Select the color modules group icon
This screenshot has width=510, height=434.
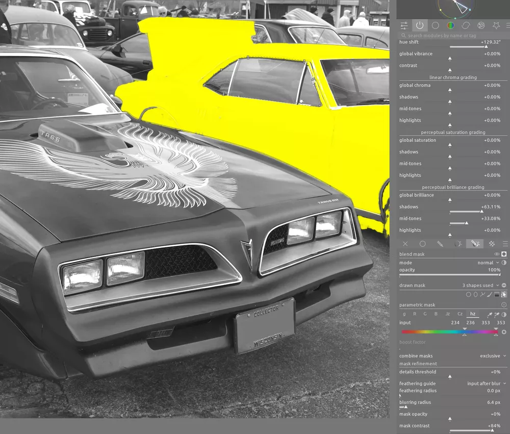(450, 25)
